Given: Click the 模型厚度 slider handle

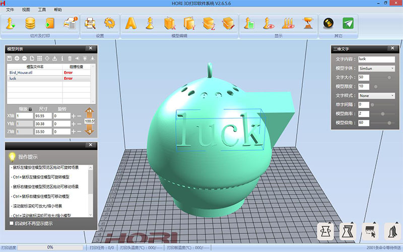Looking at the screenshot, I should click(376, 87).
